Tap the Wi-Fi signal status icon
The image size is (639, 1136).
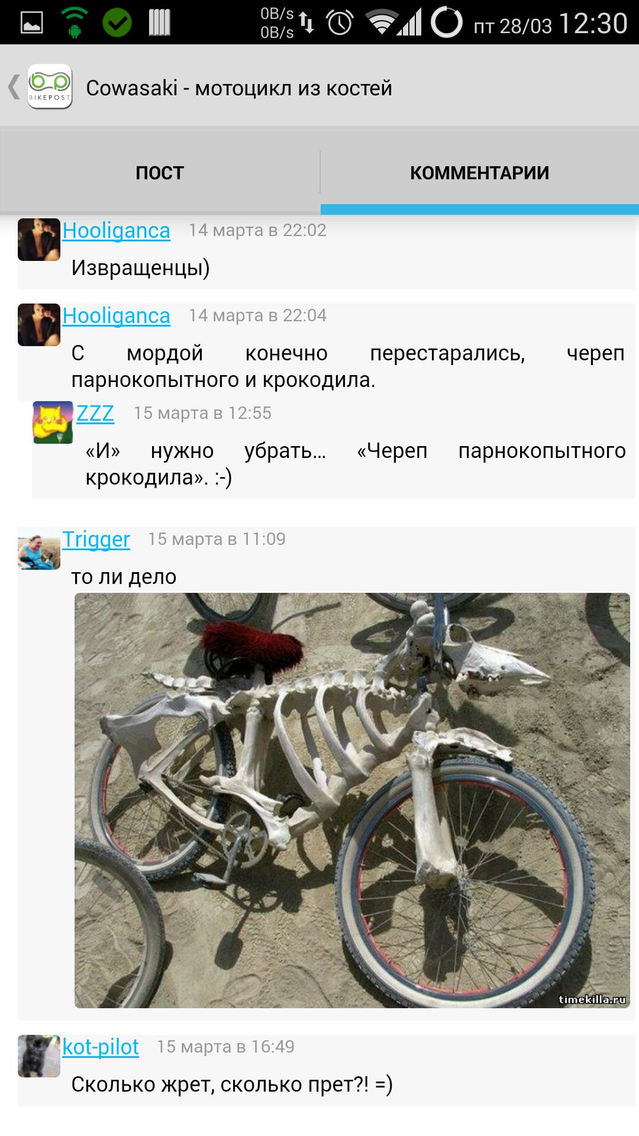381,22
